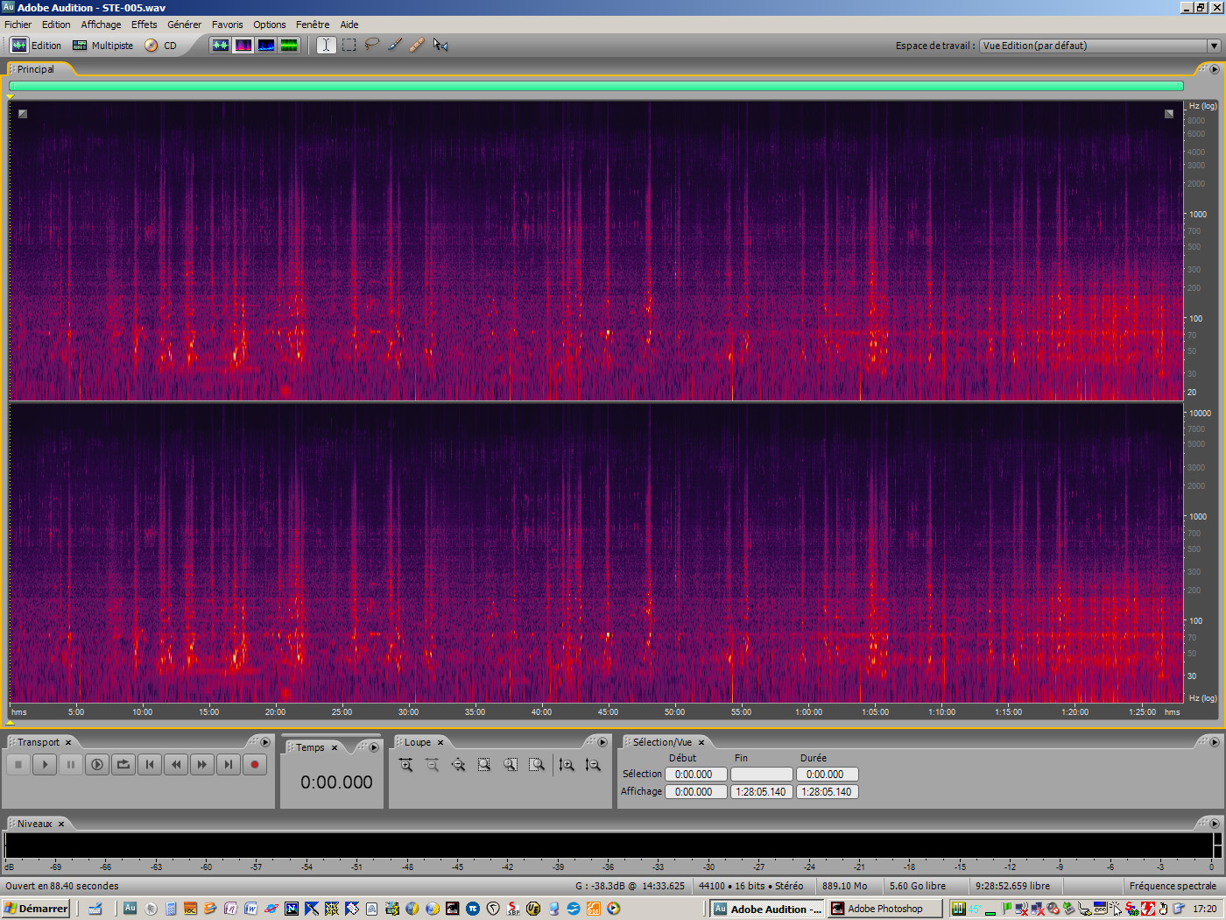Switch to waveform display view

[220, 45]
